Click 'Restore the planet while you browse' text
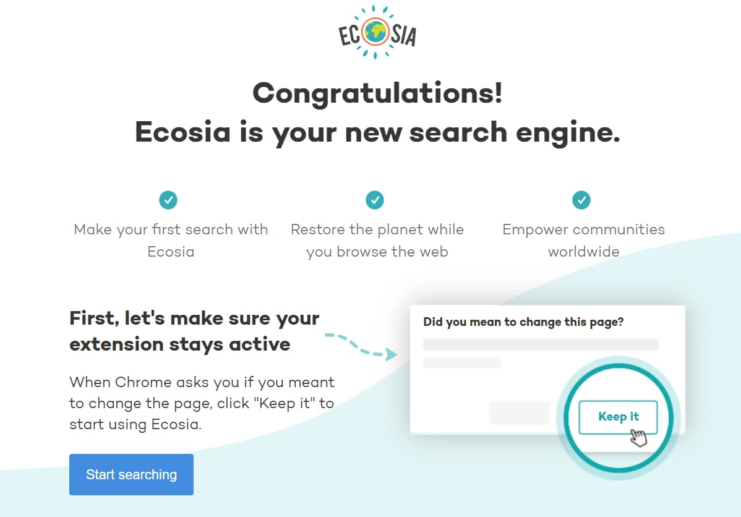 pyautogui.click(x=377, y=241)
